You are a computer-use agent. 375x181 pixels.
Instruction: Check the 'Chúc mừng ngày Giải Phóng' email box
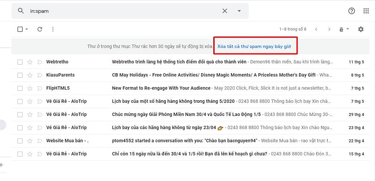tap(20, 115)
